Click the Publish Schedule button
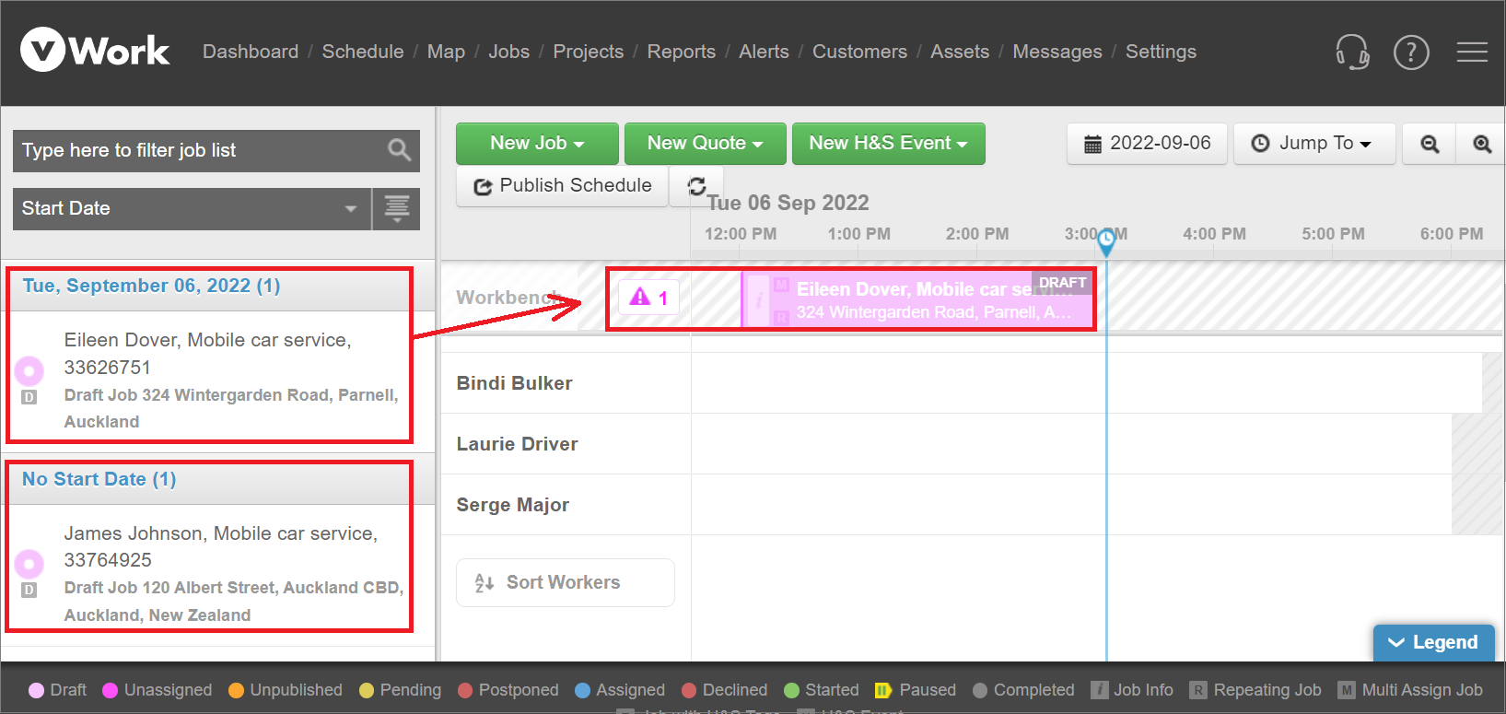This screenshot has width=1506, height=714. point(562,186)
